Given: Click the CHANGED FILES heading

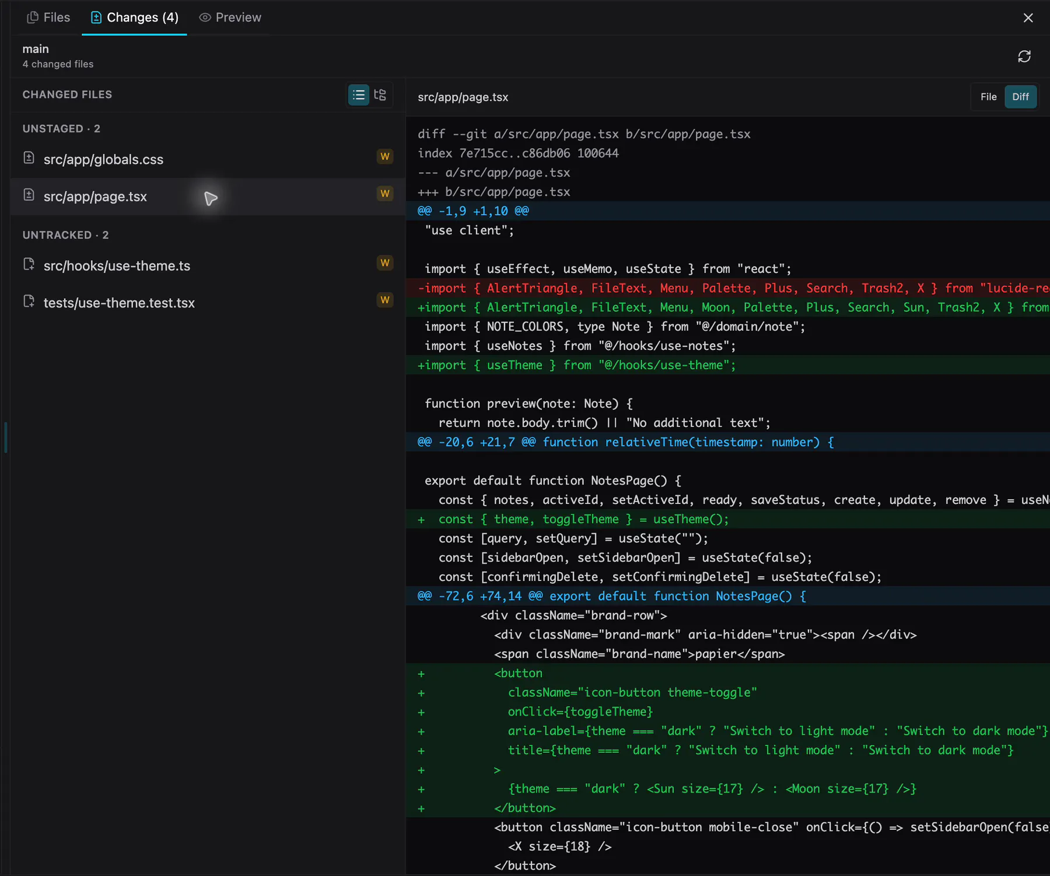Looking at the screenshot, I should [x=67, y=94].
